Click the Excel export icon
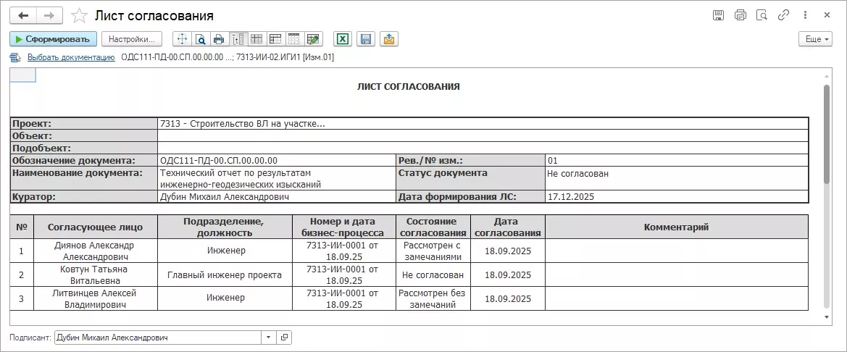Screen dimensions: 847x352 (343, 39)
